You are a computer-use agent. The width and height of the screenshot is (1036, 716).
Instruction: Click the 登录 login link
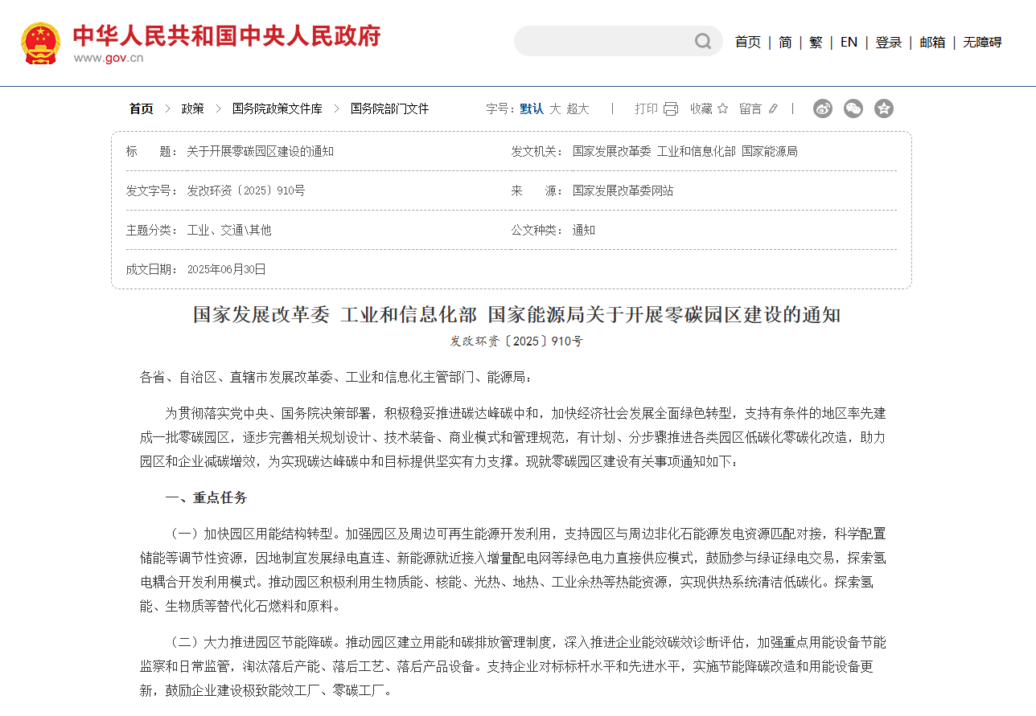click(888, 43)
